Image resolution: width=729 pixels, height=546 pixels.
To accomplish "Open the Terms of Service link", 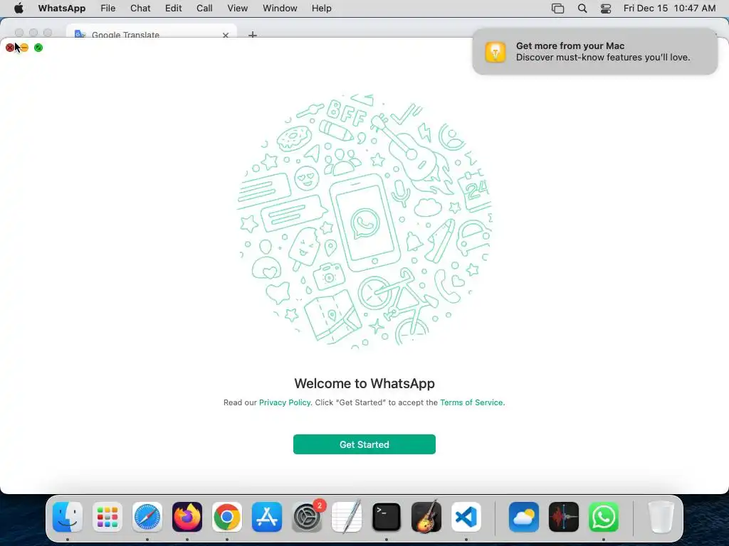I will click(x=471, y=402).
